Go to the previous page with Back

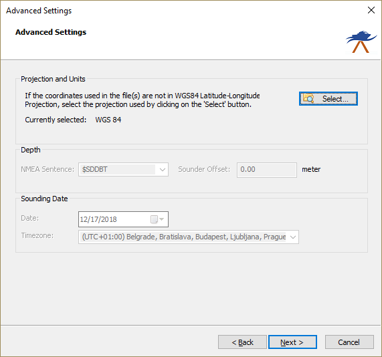tap(242, 342)
